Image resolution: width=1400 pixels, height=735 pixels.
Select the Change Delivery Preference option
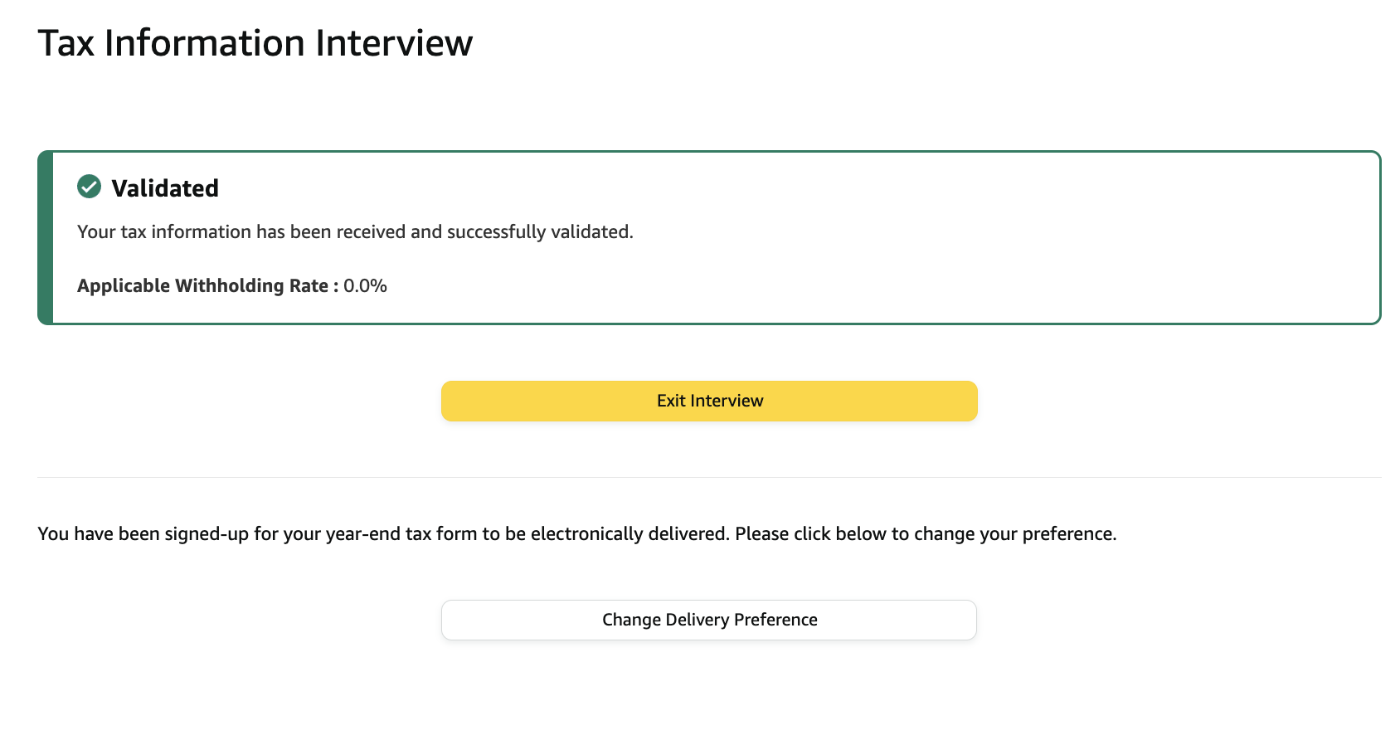tap(709, 620)
